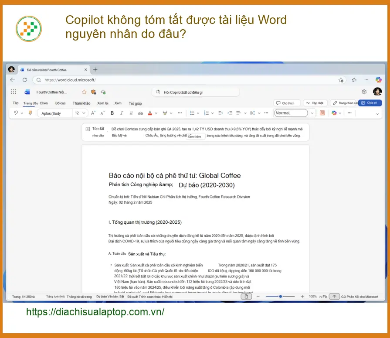Open numbering style dropdown
The width and height of the screenshot is (390, 338).
pos(212,113)
